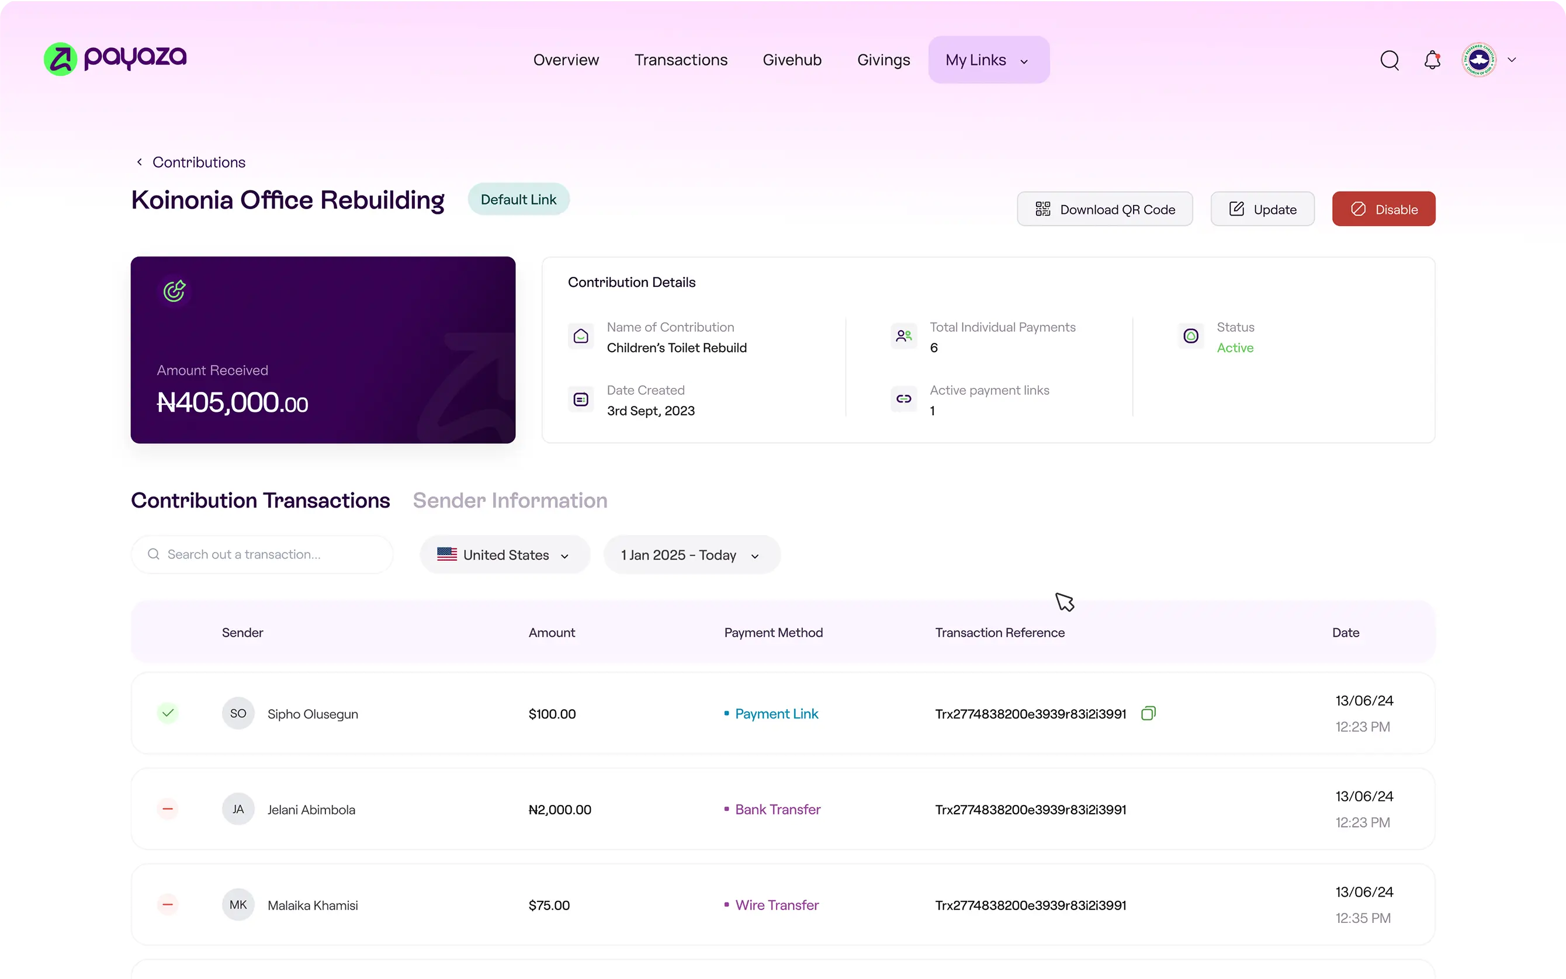Click the QR code icon
The image size is (1566, 979).
coord(1042,209)
